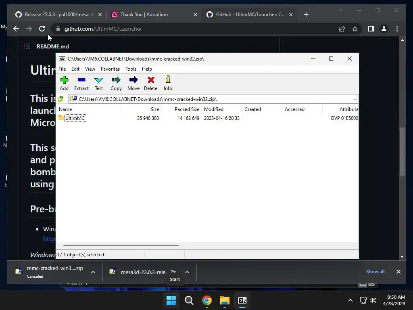413x310 pixels.
Task: Close the Thank You Adoptium tab
Action: point(196,15)
